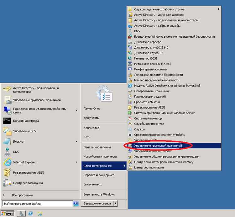Expand Internet Explorer jump list arrow
Screen dimensions: 235x217
tap(76, 162)
